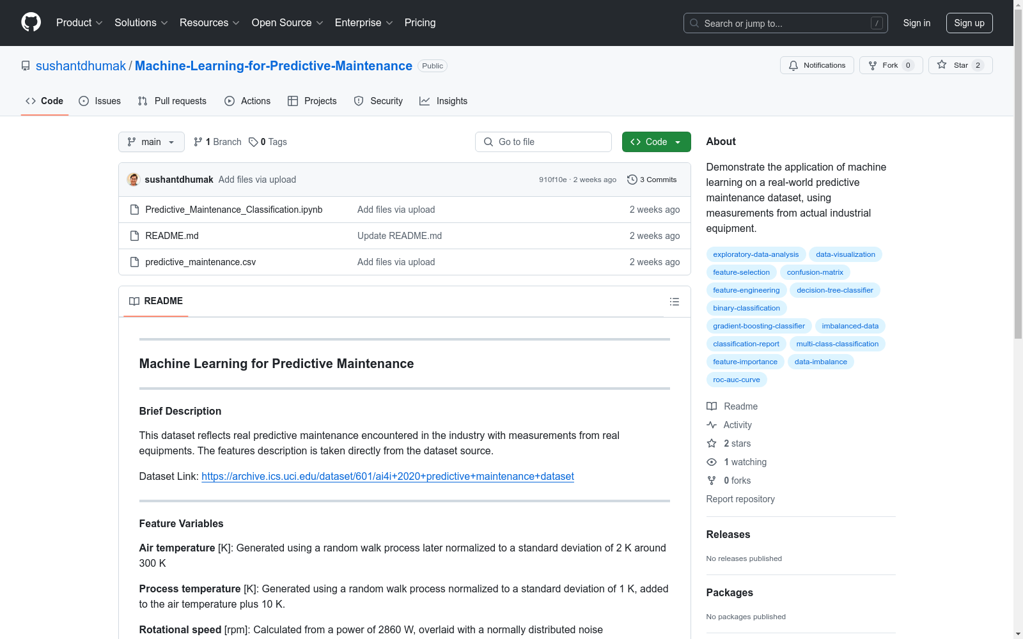
Task: Switch to the Actions tab
Action: [247, 101]
